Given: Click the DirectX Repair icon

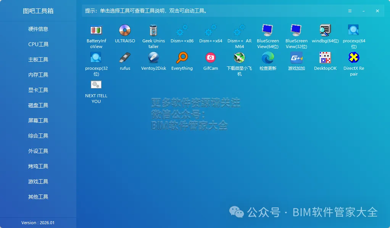Looking at the screenshot, I should tap(354, 58).
